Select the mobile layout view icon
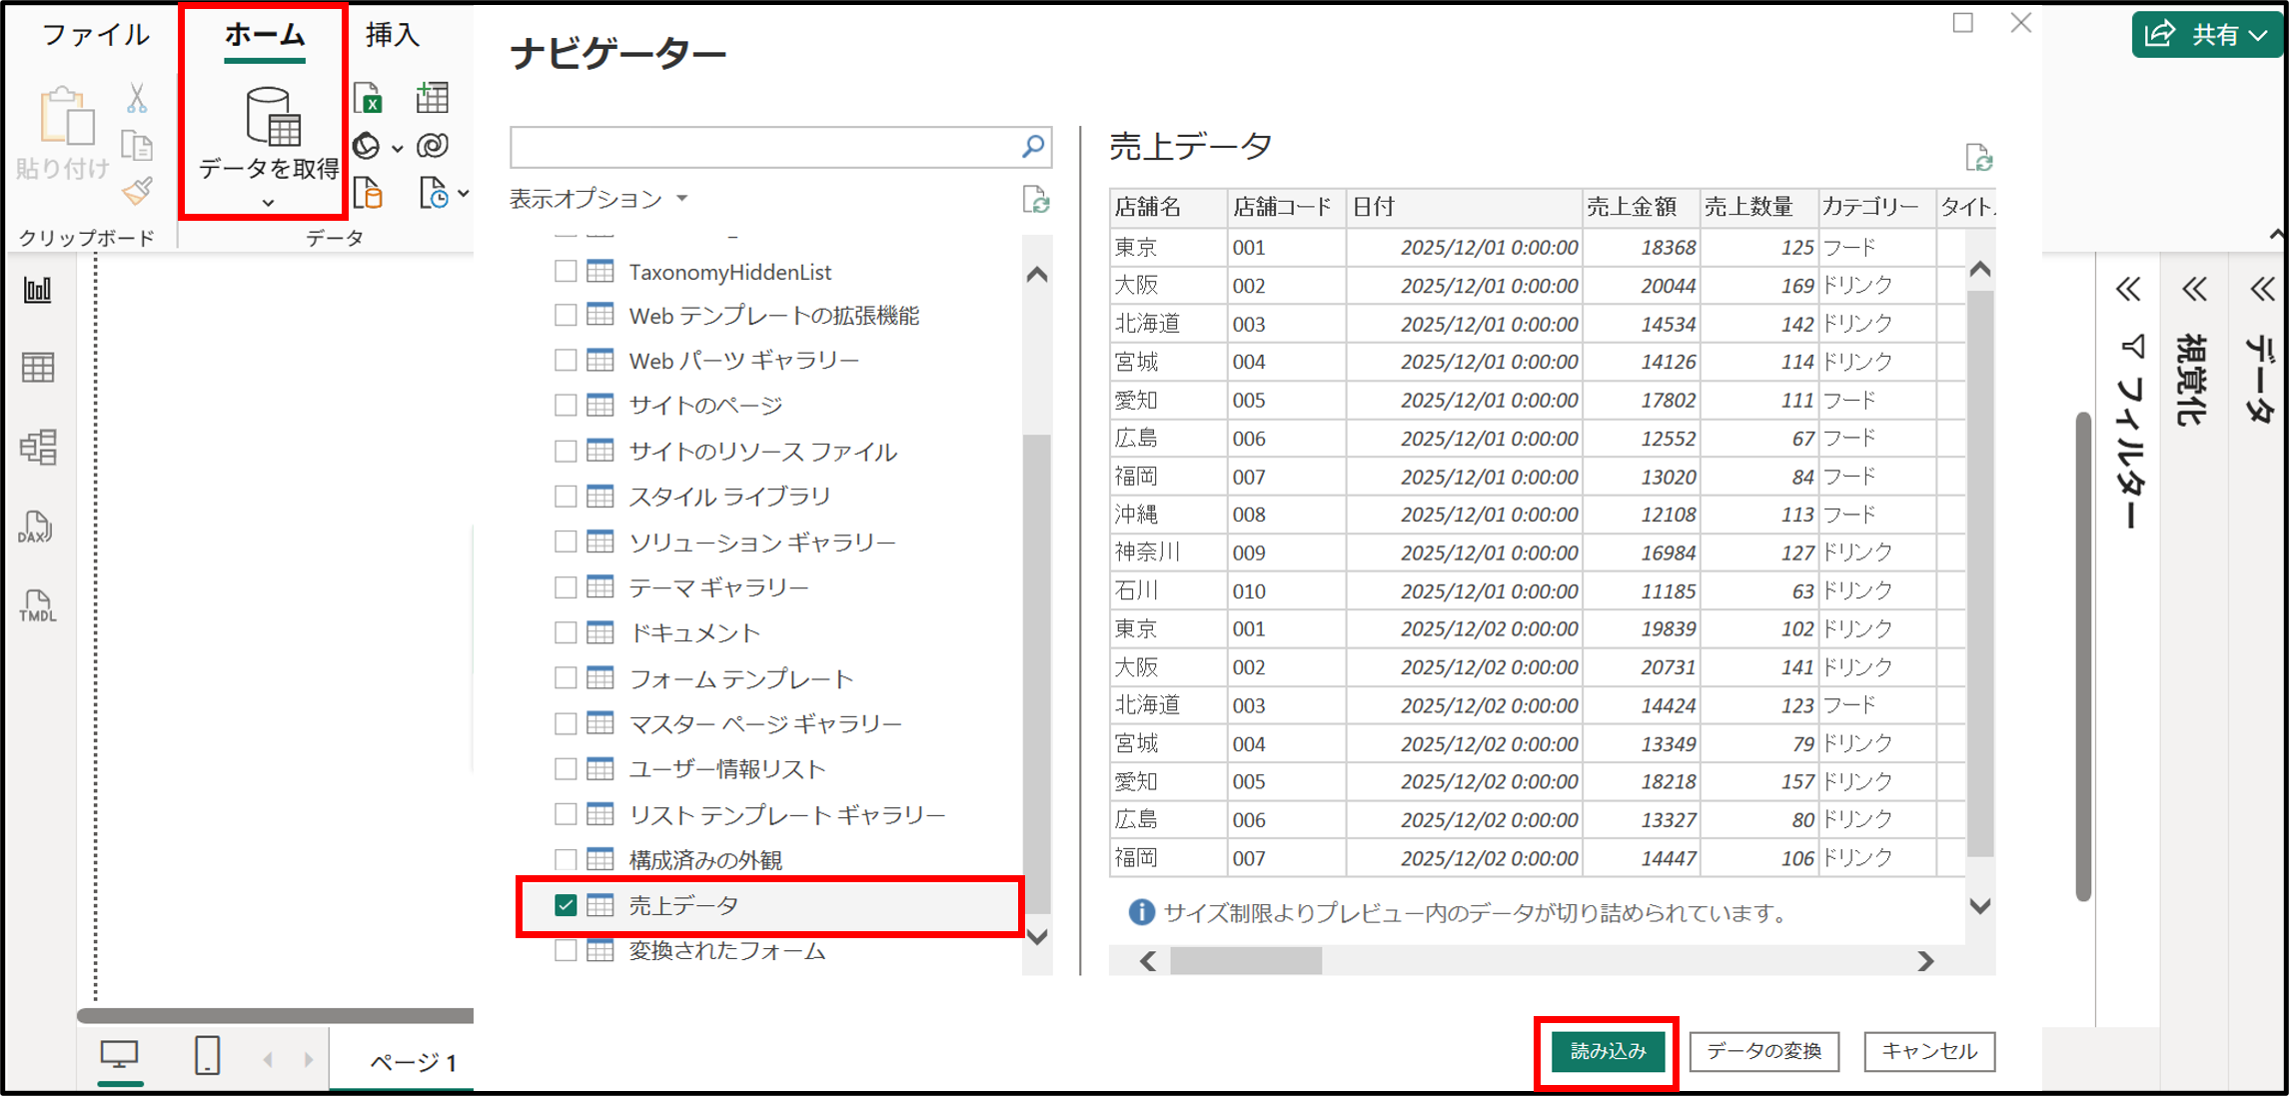The width and height of the screenshot is (2289, 1096). click(207, 1054)
